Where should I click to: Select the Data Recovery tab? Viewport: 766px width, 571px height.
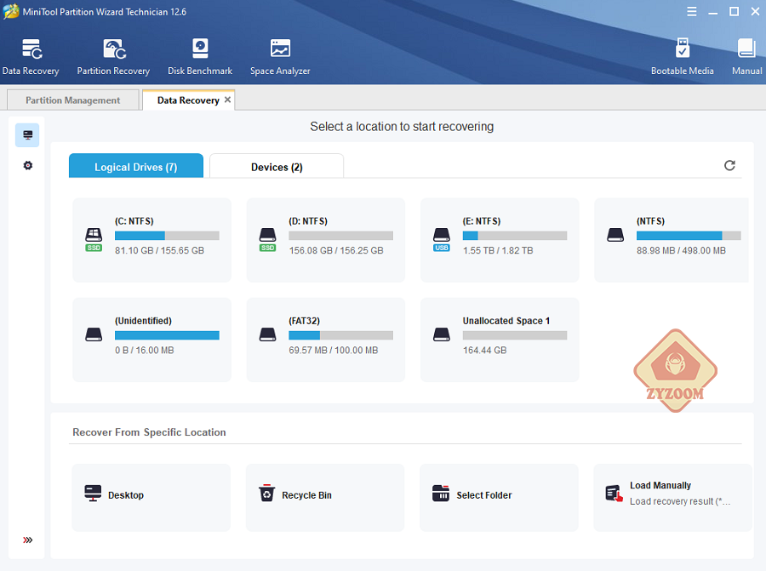click(188, 100)
